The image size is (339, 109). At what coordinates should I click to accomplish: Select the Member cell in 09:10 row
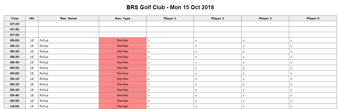[x=123, y=79]
